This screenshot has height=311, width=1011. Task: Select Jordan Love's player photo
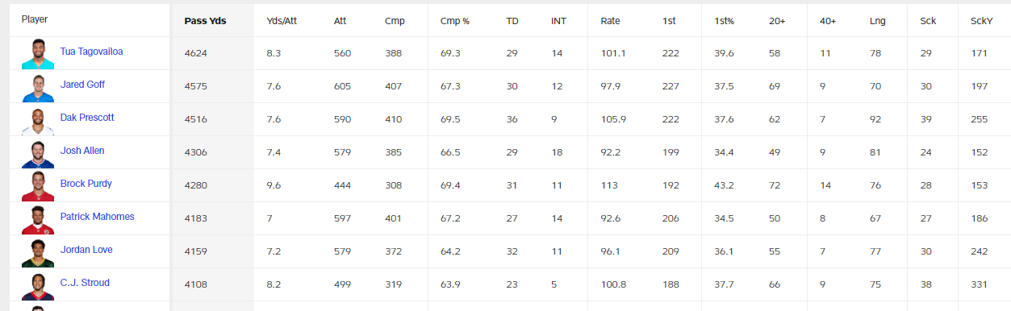pyautogui.click(x=37, y=252)
